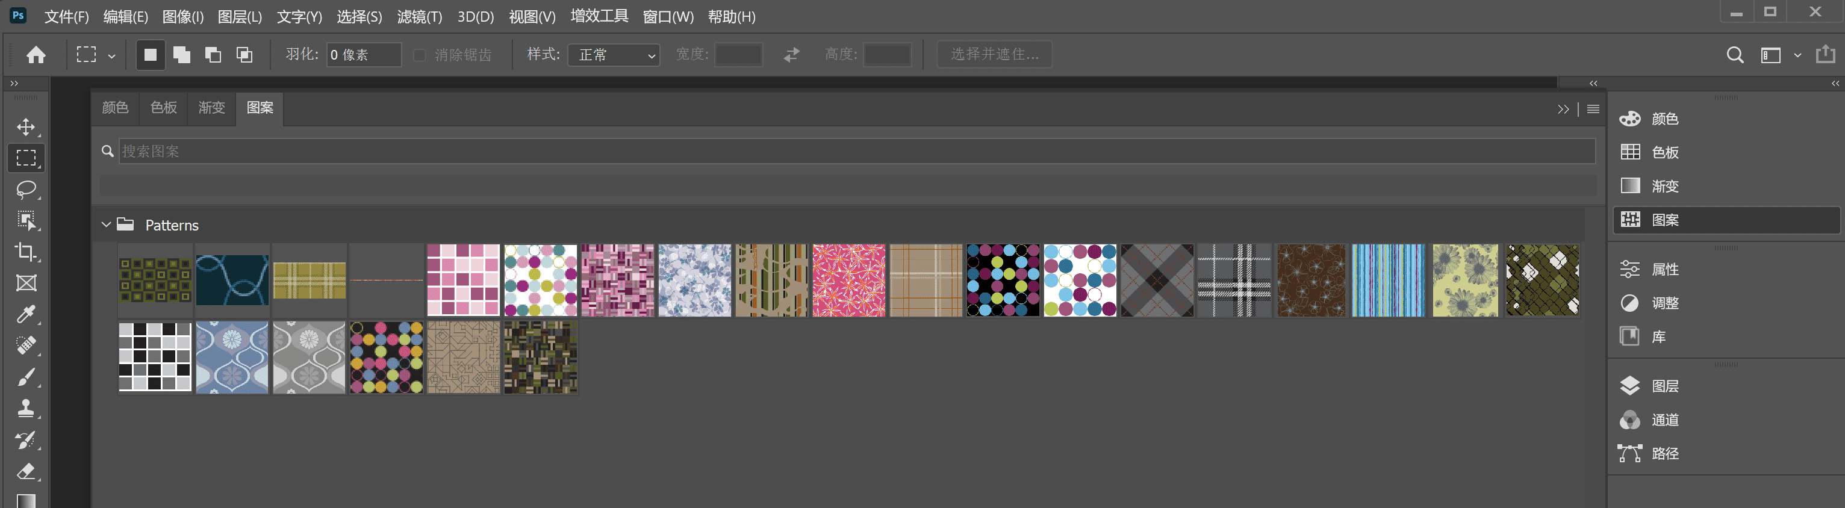Select the Move tool
Screen dimensions: 1845x508
[26, 126]
